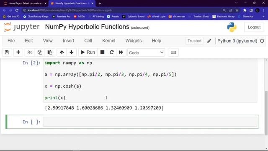268x151 pixels.
Task: Move selected cell down with the arrow icon
Action: [72, 52]
